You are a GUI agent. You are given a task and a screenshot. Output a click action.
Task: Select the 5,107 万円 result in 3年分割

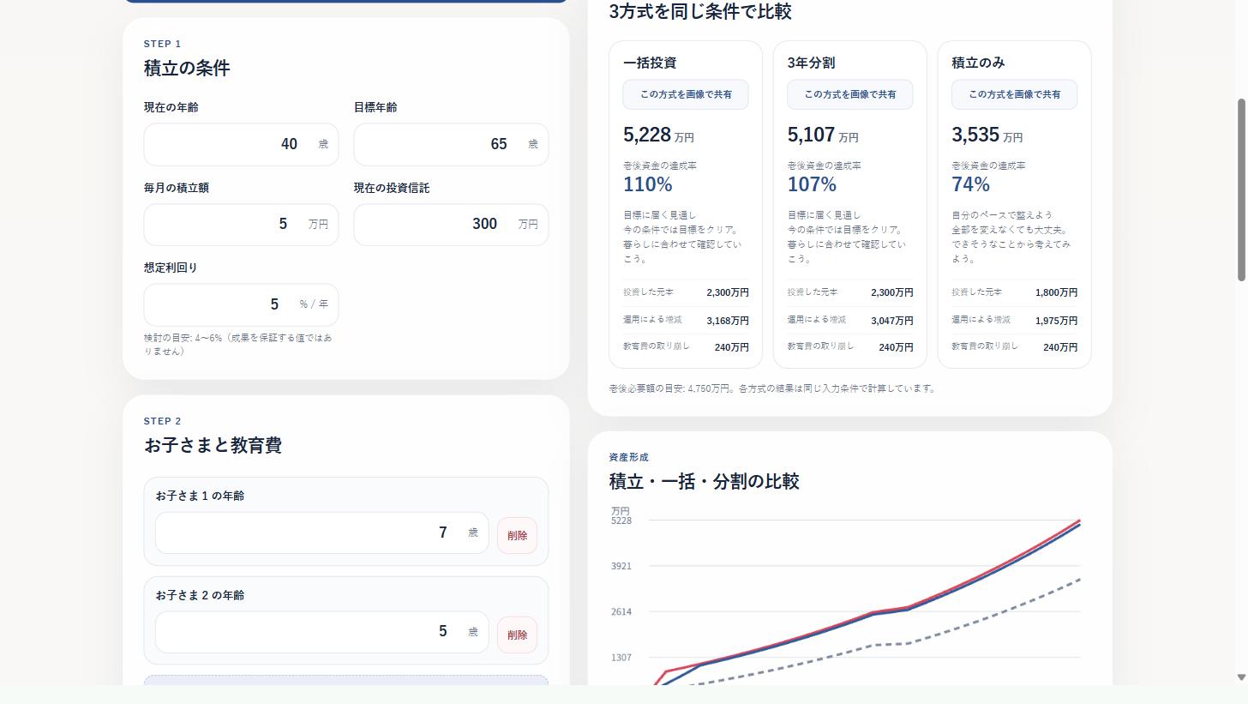click(823, 135)
